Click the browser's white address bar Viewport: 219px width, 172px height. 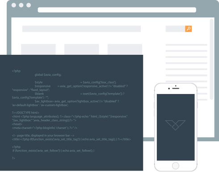117,10
